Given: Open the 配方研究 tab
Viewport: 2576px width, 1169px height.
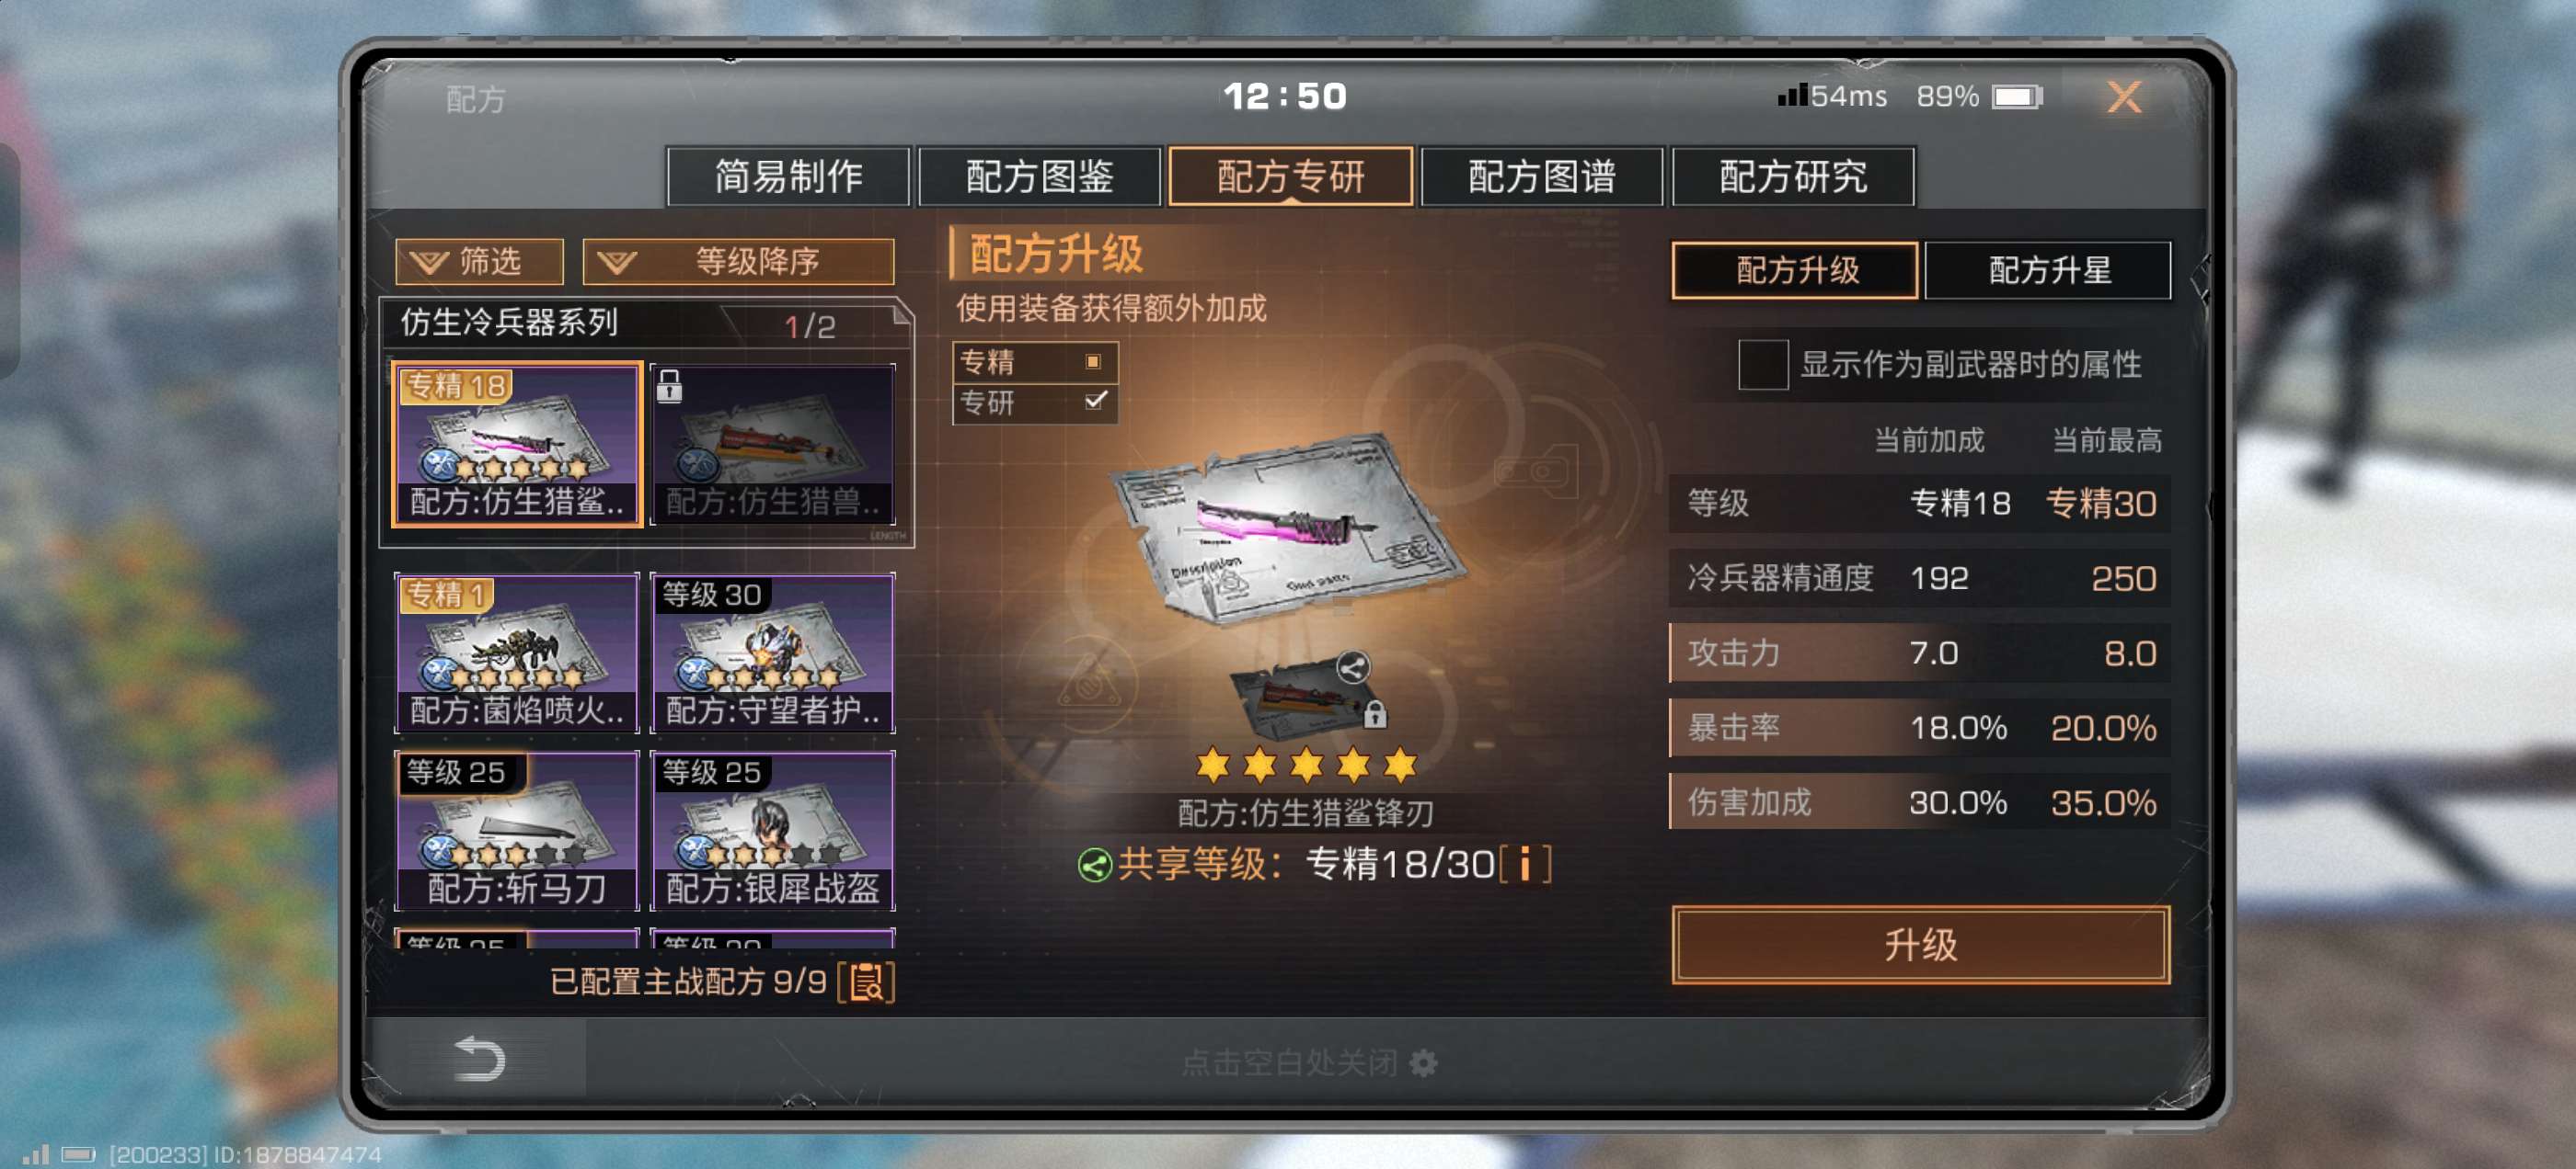Looking at the screenshot, I should (1792, 176).
